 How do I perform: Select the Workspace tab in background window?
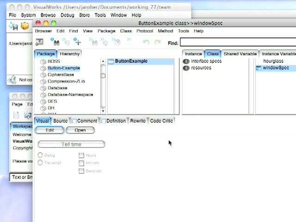point(22,126)
